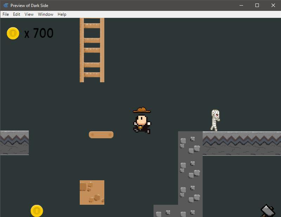Open the Edit menu
This screenshot has width=281, height=217.
(x=17, y=14)
